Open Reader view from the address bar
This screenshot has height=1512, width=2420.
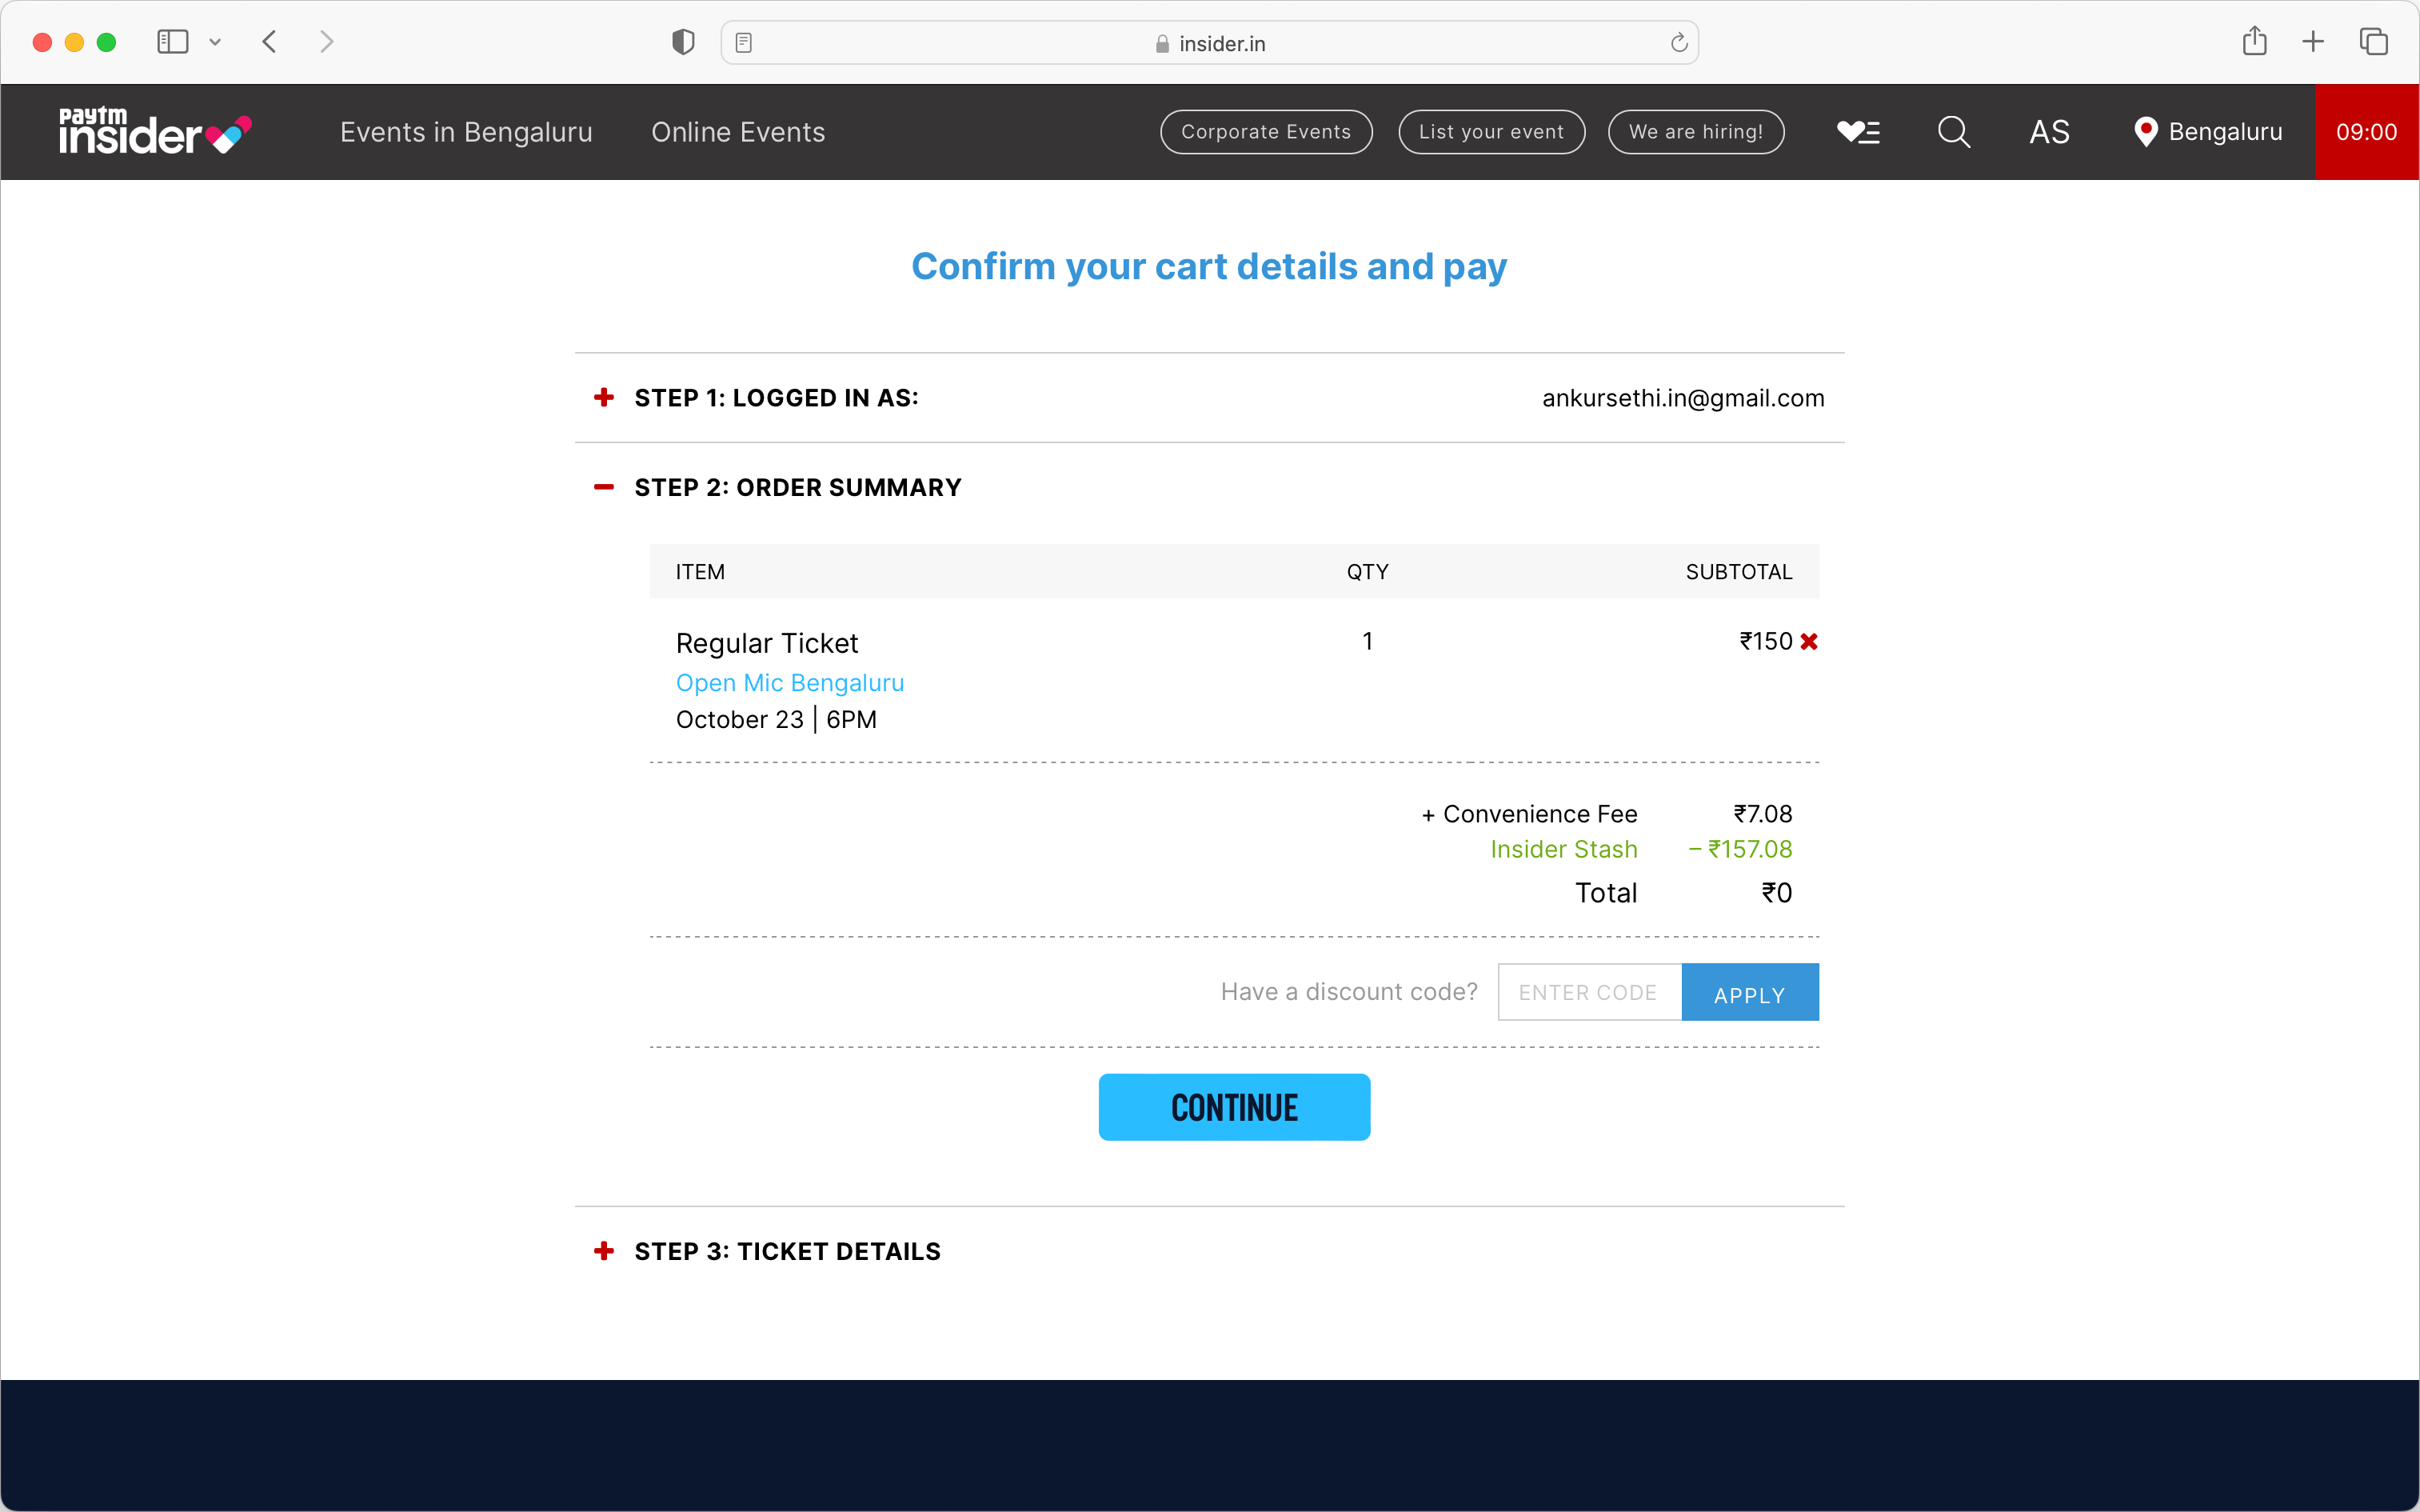[x=744, y=42]
